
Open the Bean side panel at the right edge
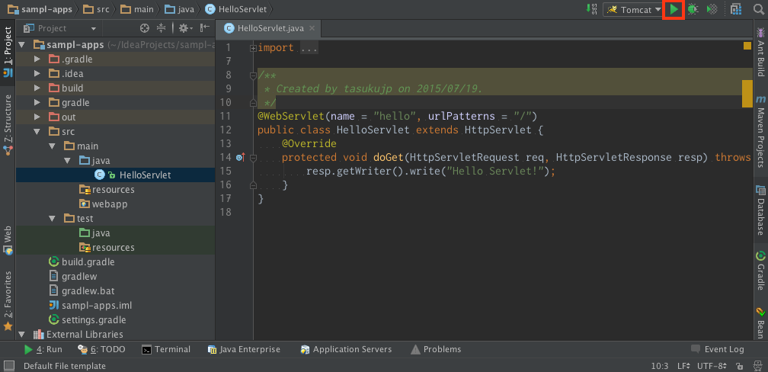tap(760, 322)
